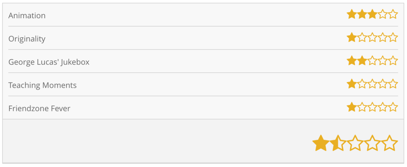Image resolution: width=407 pixels, height=167 pixels.
Task: Click the Originality category label
Action: [27, 39]
